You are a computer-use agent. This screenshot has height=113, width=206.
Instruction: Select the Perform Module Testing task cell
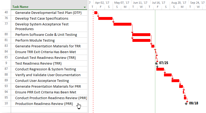tap(49, 40)
